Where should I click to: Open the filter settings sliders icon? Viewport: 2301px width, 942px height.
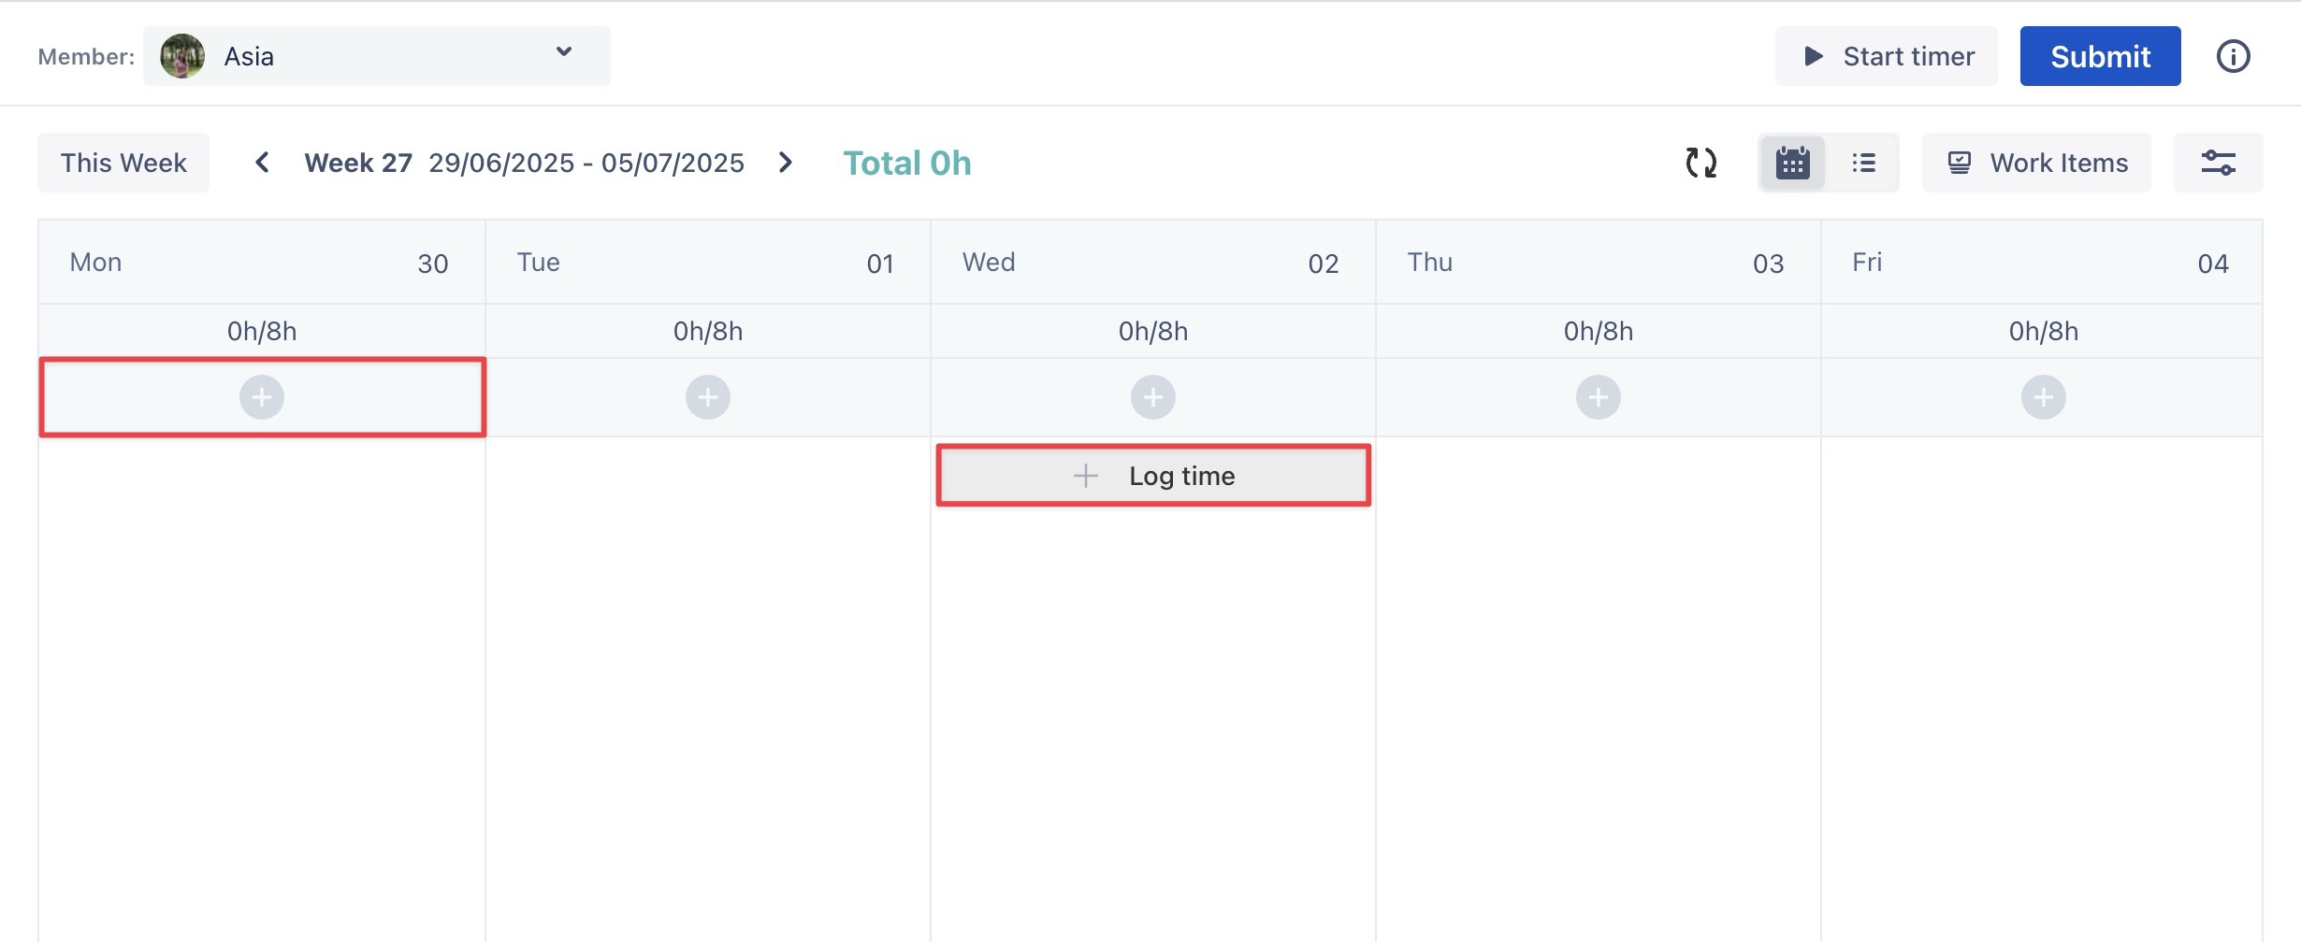2218,163
